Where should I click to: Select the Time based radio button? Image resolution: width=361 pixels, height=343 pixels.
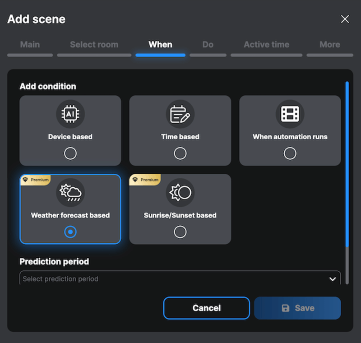(180, 153)
